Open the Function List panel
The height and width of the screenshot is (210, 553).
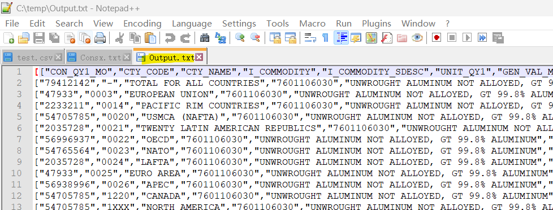pyautogui.click(x=387, y=38)
